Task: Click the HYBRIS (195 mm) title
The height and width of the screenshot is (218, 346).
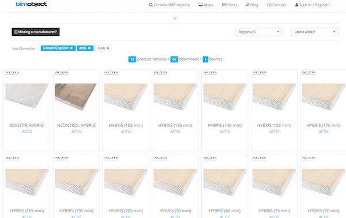Action: (x=76, y=211)
